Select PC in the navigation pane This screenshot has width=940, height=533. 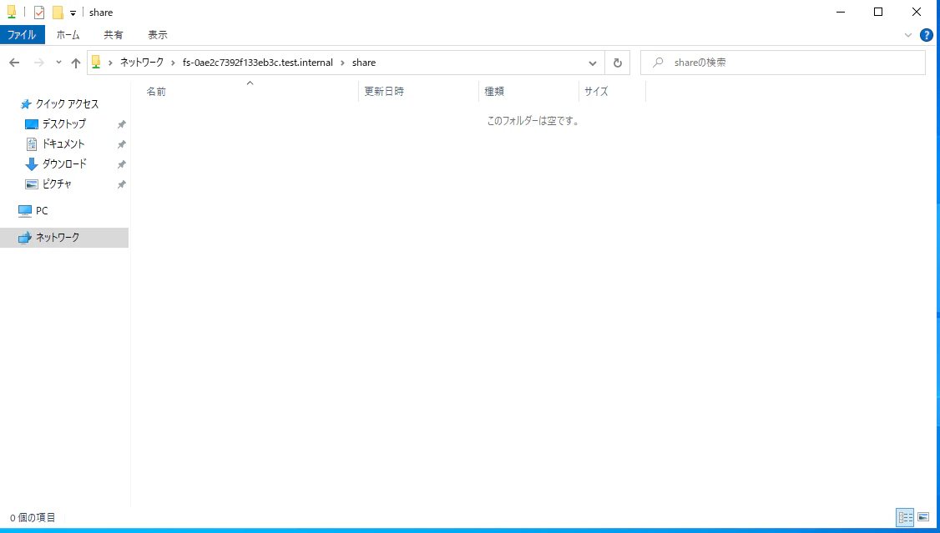[42, 210]
